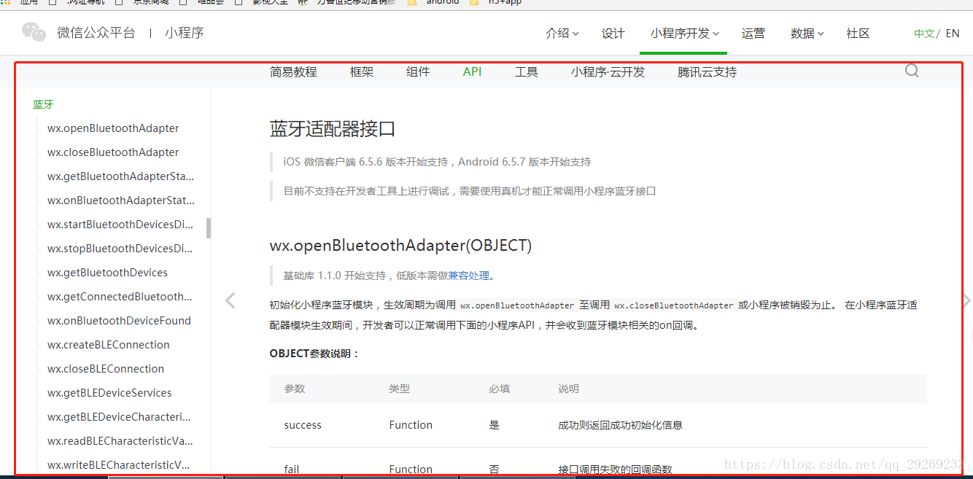Screen dimensions: 973x479
Task: Open wx.startBluetoothDevicesDi... sidebar entry
Action: pyautogui.click(x=120, y=225)
